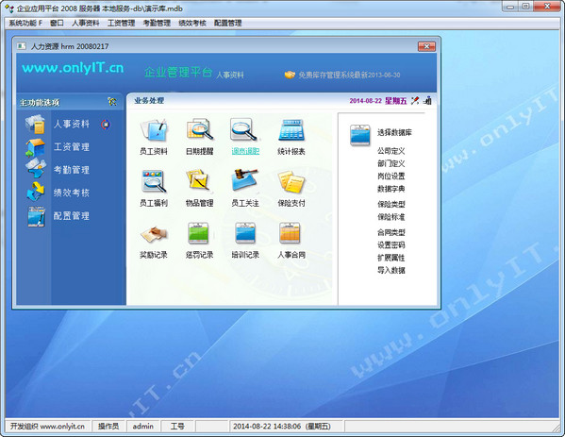Viewport: 565px width, 437px height.
Task: Click the 部门定义 link in the right panel
Action: click(391, 163)
